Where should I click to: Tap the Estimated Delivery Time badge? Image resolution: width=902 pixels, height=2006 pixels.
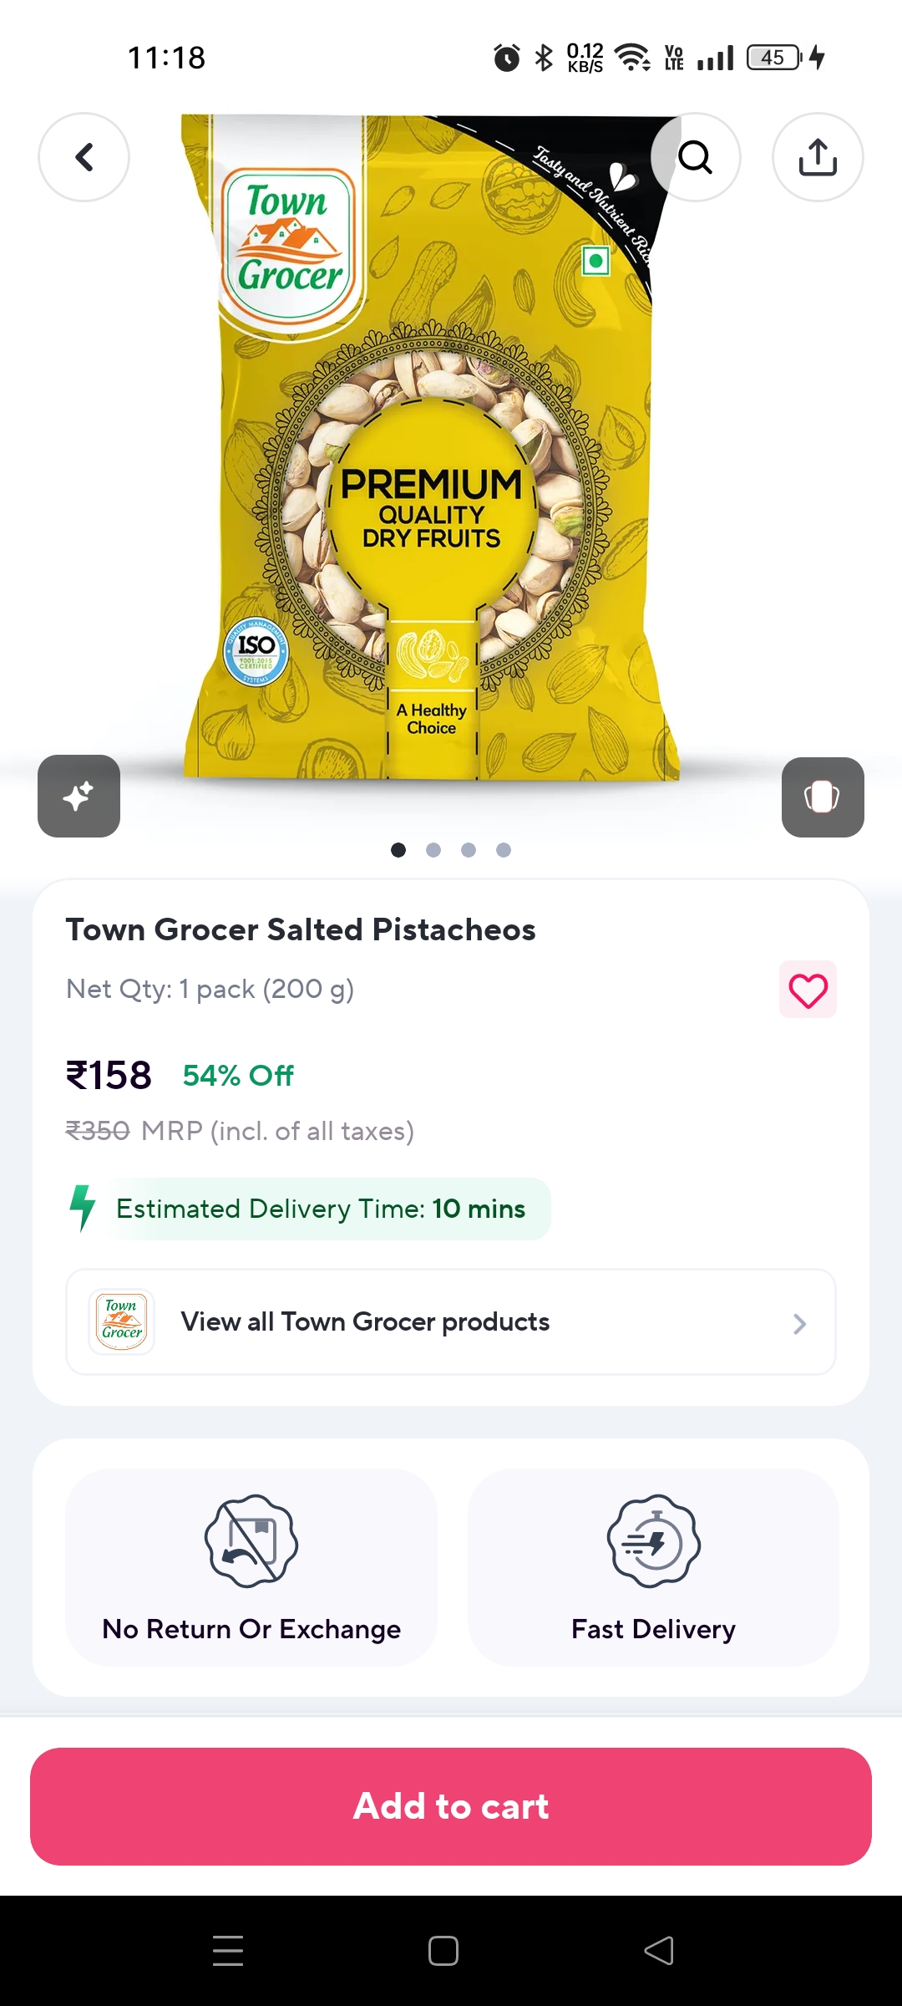[321, 1209]
